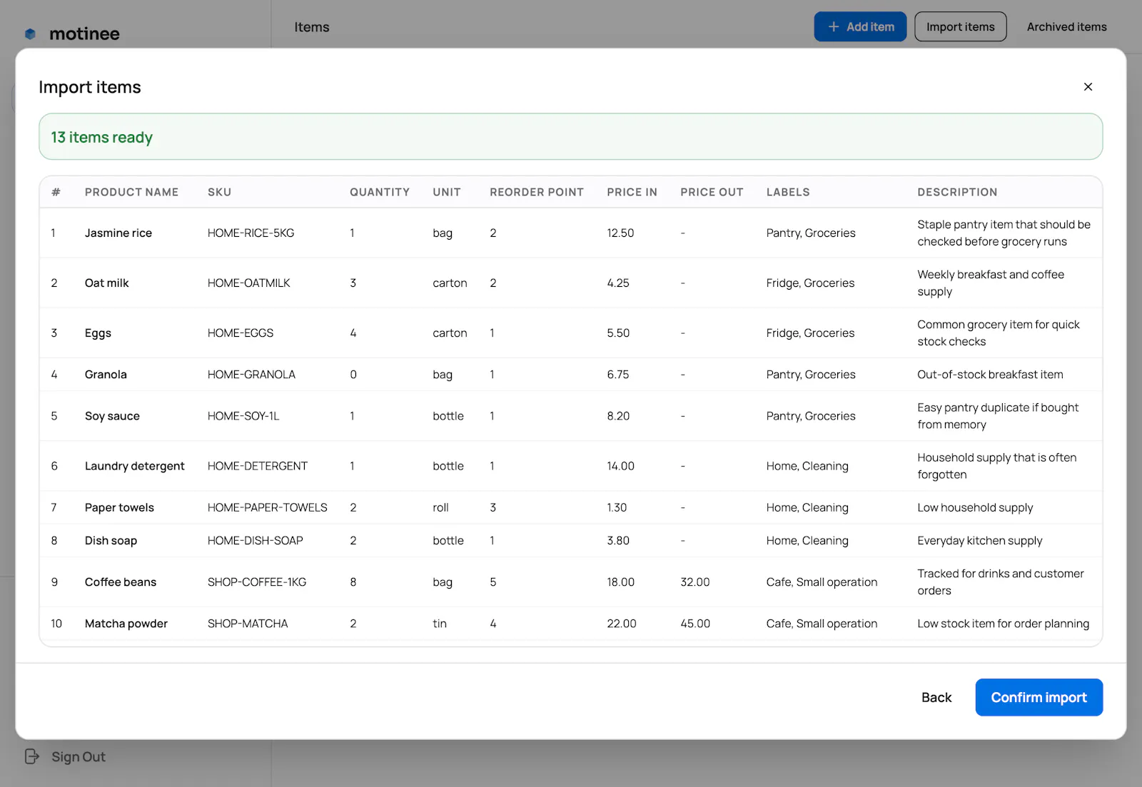Select the Coffee beans product name
This screenshot has width=1142, height=787.
(x=121, y=582)
